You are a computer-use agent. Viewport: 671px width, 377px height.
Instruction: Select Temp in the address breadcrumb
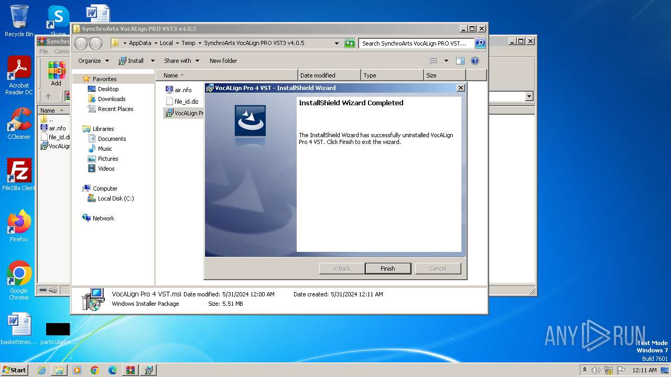pos(188,43)
